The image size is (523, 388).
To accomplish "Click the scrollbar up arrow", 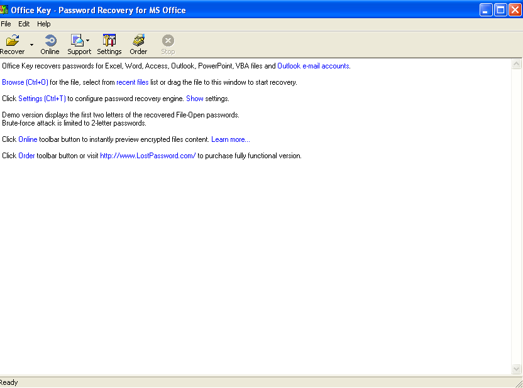I will 516,64.
